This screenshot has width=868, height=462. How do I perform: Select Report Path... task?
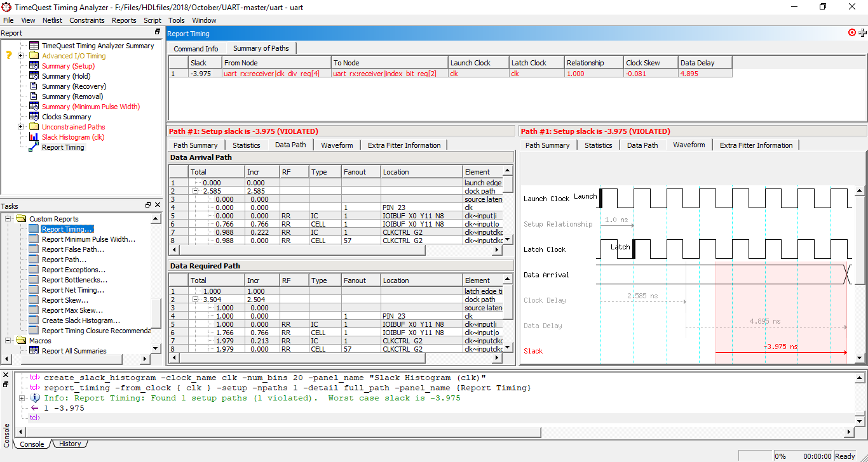click(64, 260)
